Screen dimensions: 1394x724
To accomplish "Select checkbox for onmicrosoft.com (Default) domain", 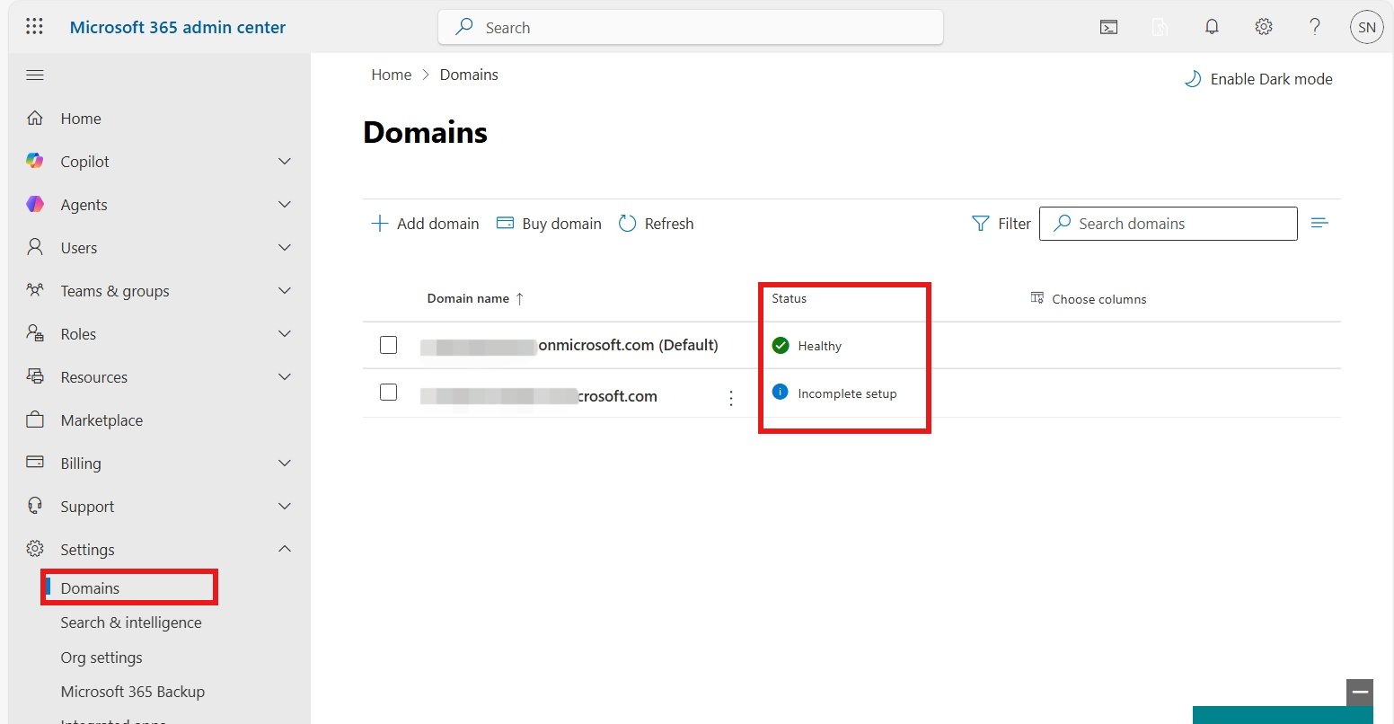I will (388, 345).
